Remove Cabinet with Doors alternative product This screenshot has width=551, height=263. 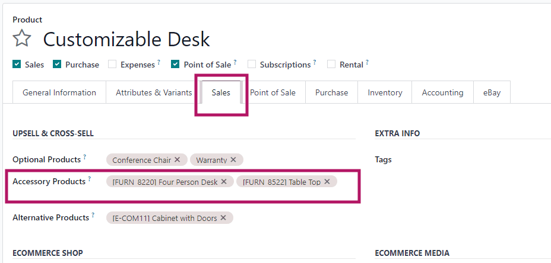[223, 218]
